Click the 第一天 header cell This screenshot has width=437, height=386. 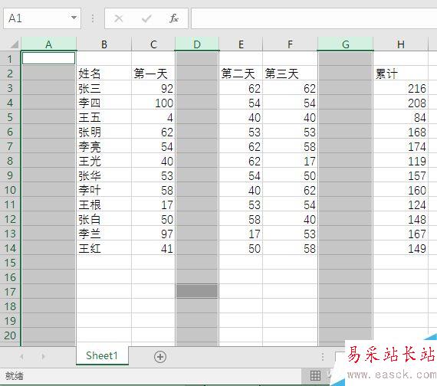point(153,74)
